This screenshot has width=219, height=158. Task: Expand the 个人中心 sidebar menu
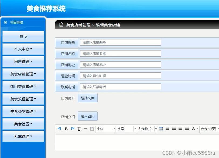pos(23,49)
